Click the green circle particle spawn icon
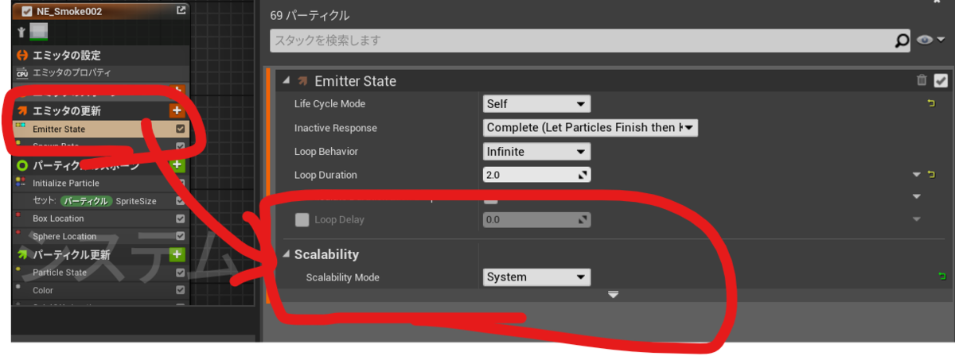 (22, 165)
